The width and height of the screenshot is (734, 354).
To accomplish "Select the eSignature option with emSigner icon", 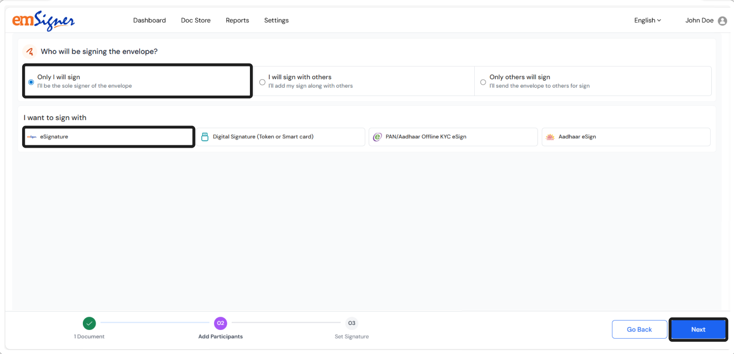I will click(x=108, y=137).
